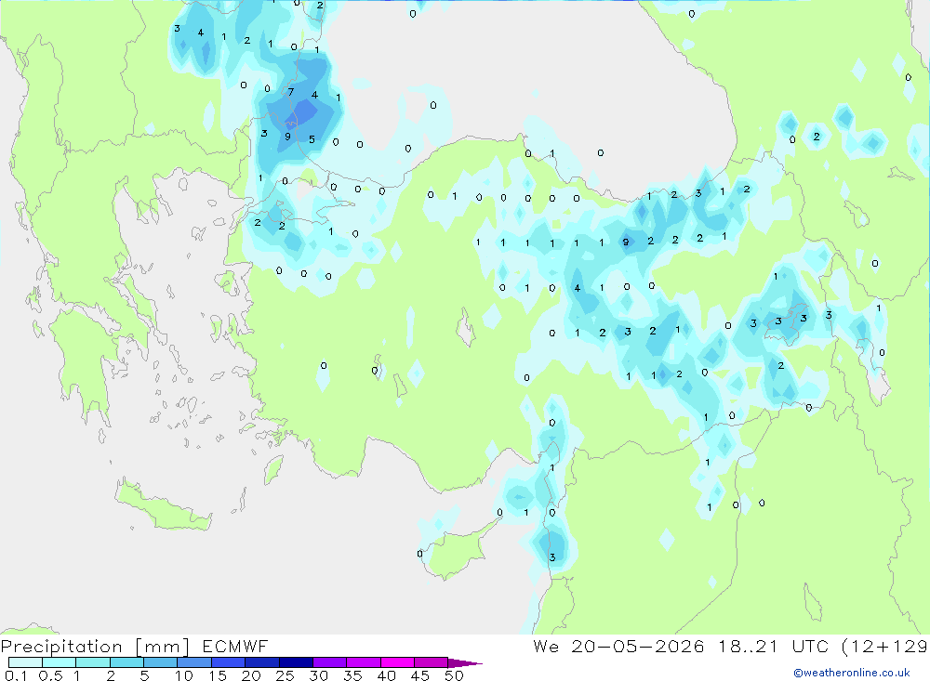The height and width of the screenshot is (681, 930).
Task: Click the 20–25 mm legend color swatch
Action: pyautogui.click(x=262, y=662)
